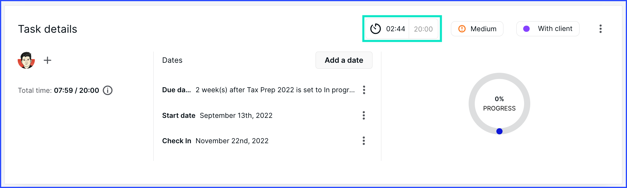The image size is (627, 188).
Task: Open task details kebab menu at top right
Action: pos(600,29)
